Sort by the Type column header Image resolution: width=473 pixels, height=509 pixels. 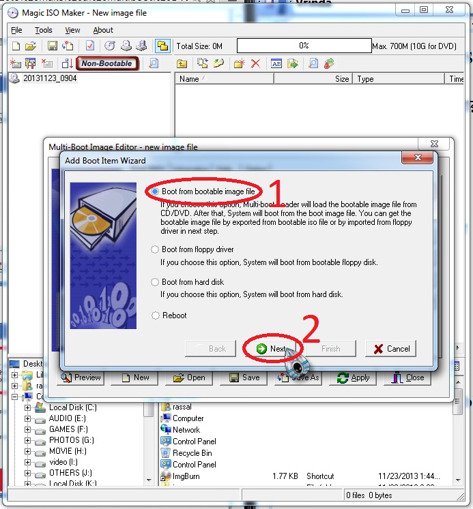399,79
